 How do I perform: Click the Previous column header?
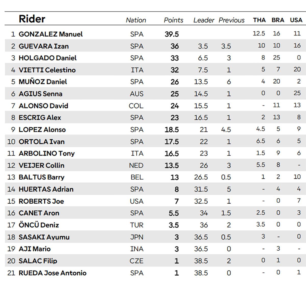232,20
